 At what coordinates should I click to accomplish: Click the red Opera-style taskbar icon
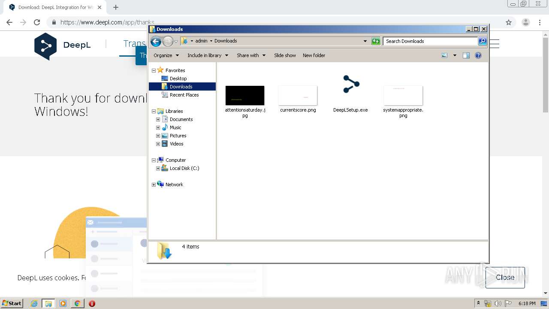point(92,303)
